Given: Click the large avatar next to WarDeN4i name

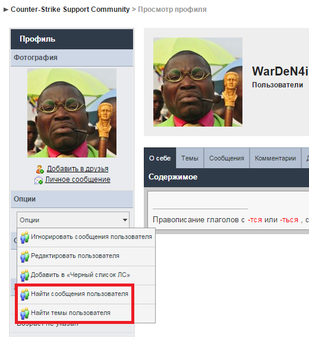Looking at the screenshot, I should click(198, 82).
